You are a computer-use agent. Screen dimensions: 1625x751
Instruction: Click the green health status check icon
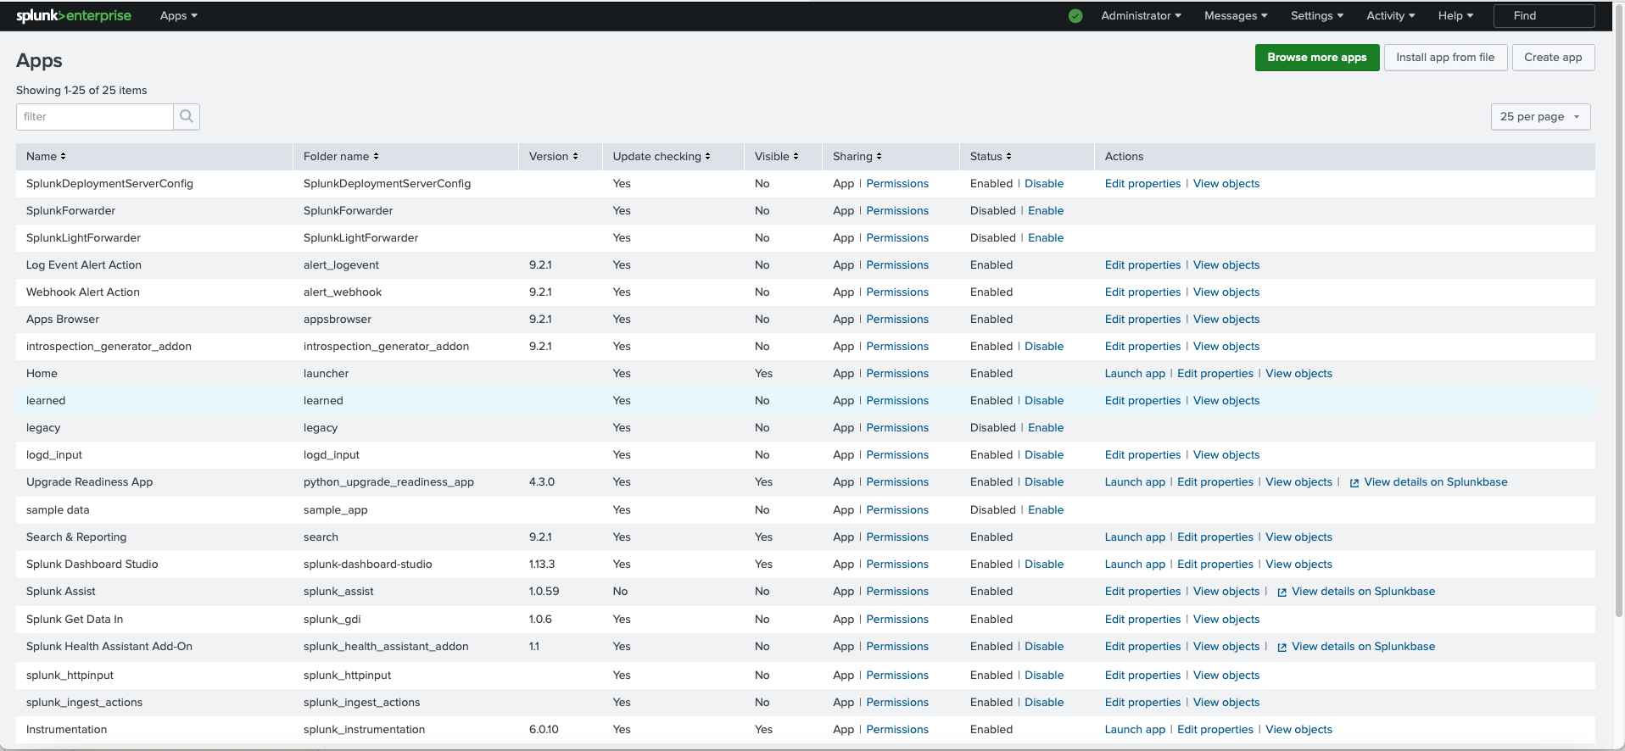click(x=1075, y=16)
